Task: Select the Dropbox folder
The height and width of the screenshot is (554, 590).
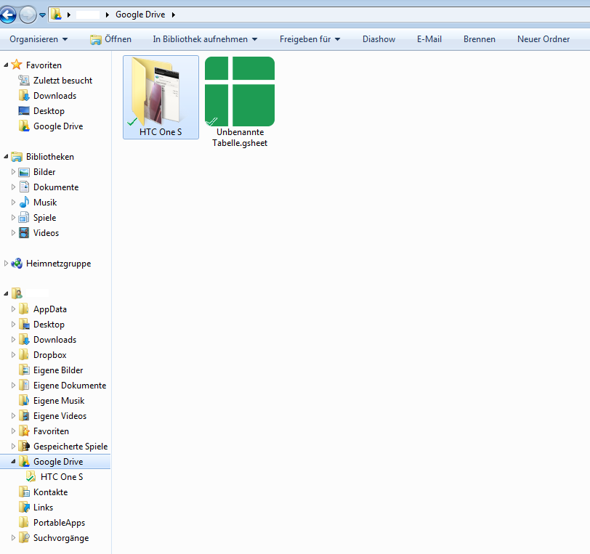Action: coord(50,355)
